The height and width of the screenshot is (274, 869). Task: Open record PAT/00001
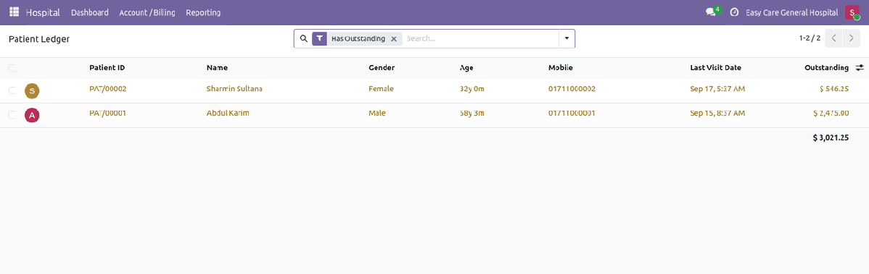(108, 114)
